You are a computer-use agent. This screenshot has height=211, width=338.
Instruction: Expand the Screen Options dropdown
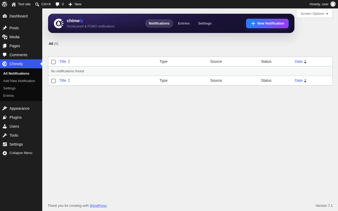tap(314, 13)
